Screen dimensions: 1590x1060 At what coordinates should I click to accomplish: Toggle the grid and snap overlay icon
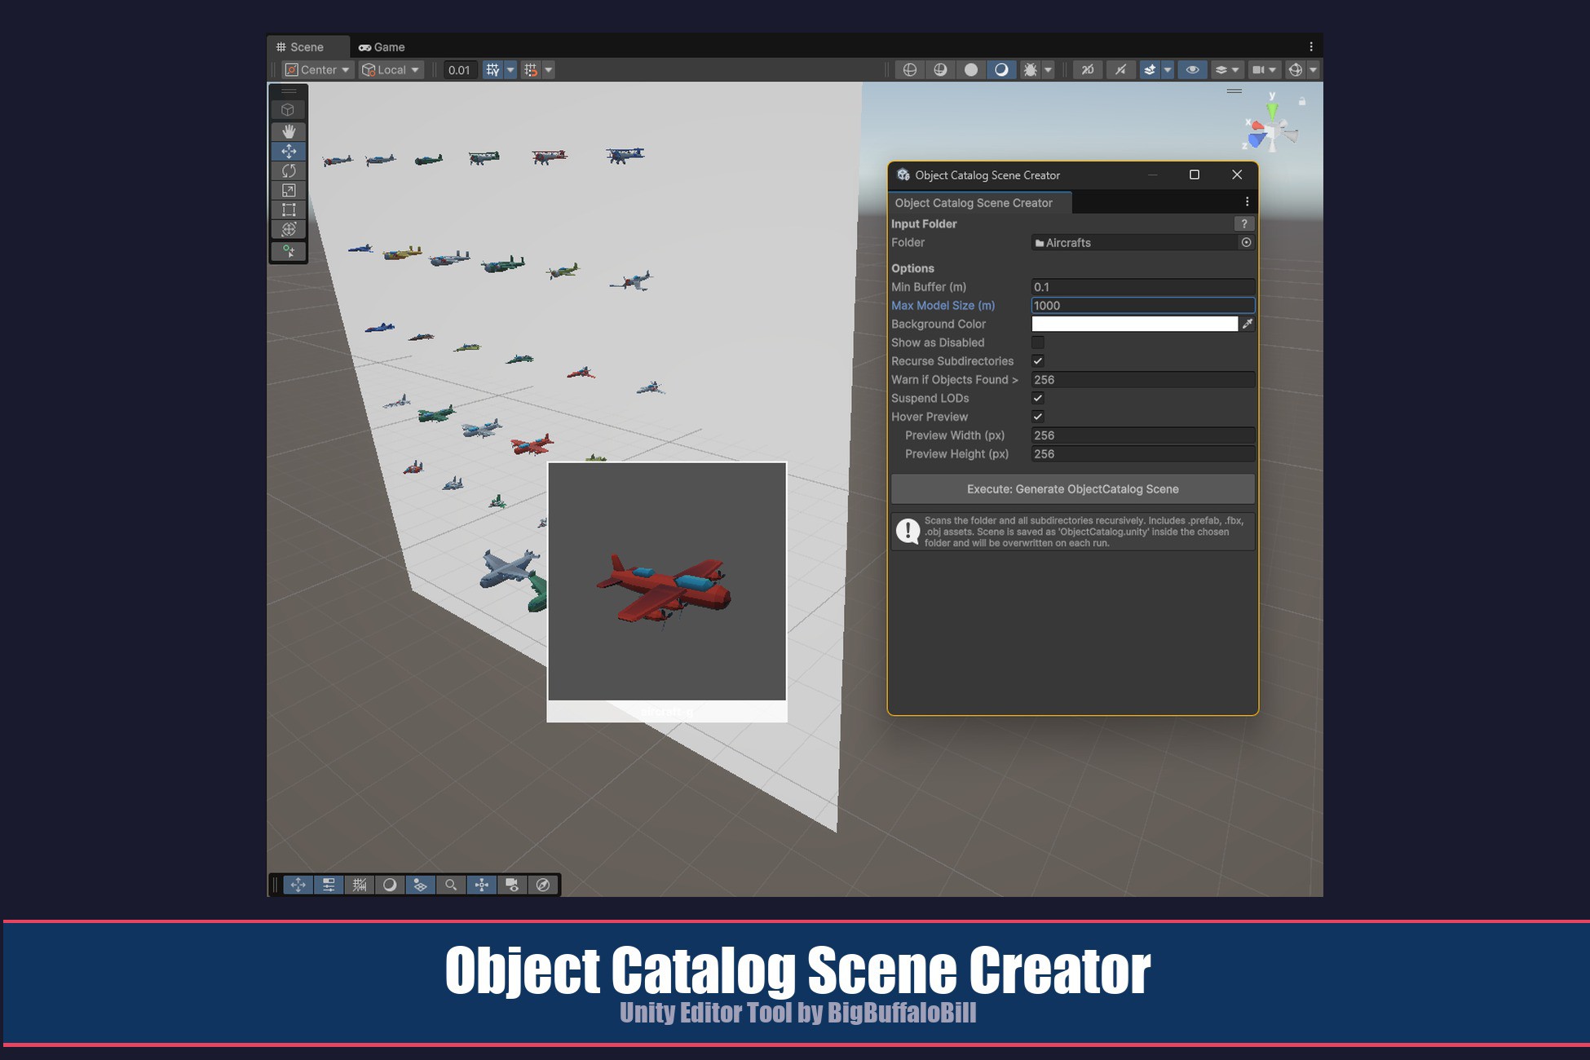(x=360, y=885)
